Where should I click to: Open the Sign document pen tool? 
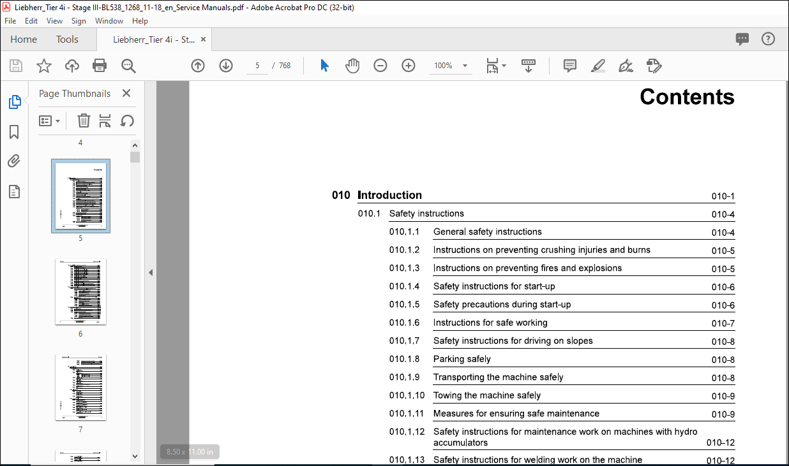pyautogui.click(x=626, y=66)
